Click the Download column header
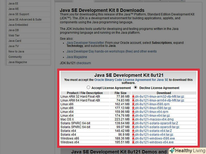This screenshot has width=206, height=154. 164,93
